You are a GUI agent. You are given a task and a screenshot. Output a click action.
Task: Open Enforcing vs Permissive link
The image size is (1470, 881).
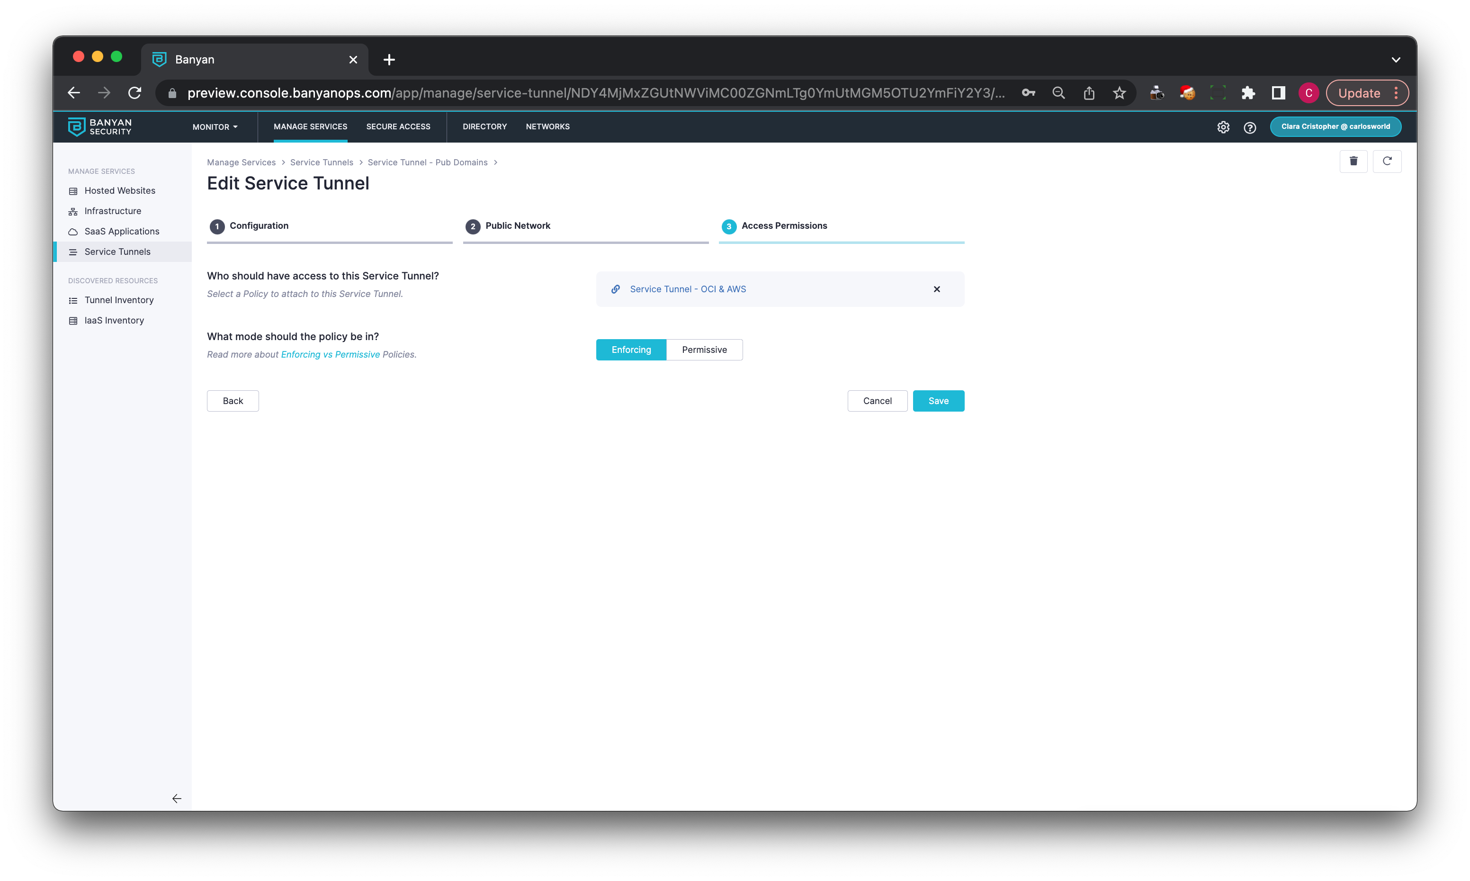[x=330, y=354]
